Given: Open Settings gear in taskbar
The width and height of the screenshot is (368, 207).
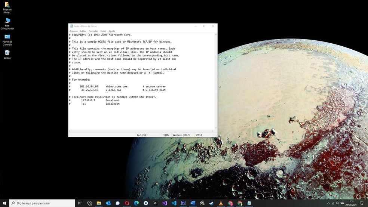Looking at the screenshot, I should [89, 203].
